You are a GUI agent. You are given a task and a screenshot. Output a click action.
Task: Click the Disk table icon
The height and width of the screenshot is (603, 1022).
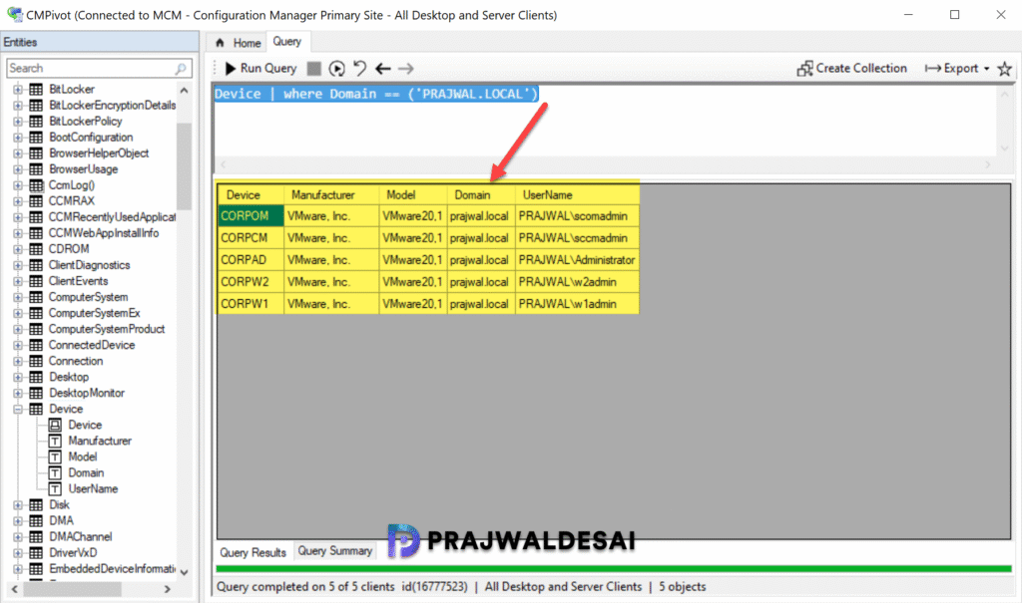tap(37, 505)
